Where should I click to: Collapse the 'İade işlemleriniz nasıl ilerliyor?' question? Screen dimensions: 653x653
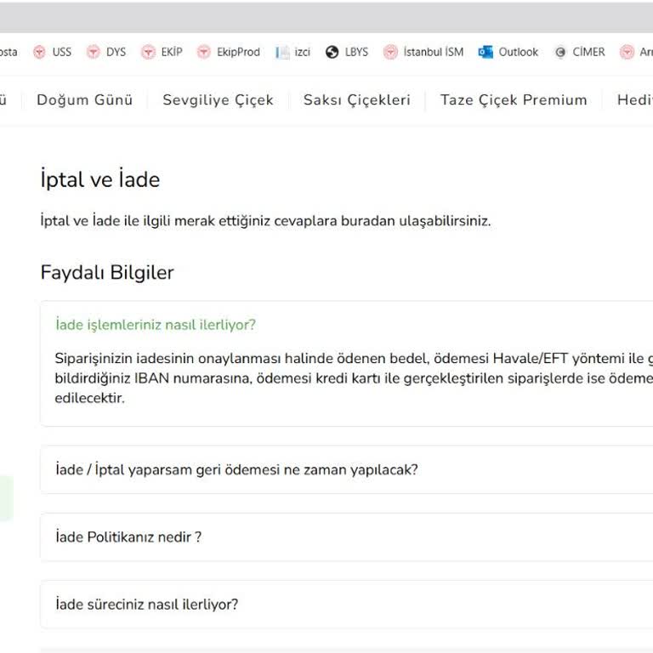[x=156, y=325]
